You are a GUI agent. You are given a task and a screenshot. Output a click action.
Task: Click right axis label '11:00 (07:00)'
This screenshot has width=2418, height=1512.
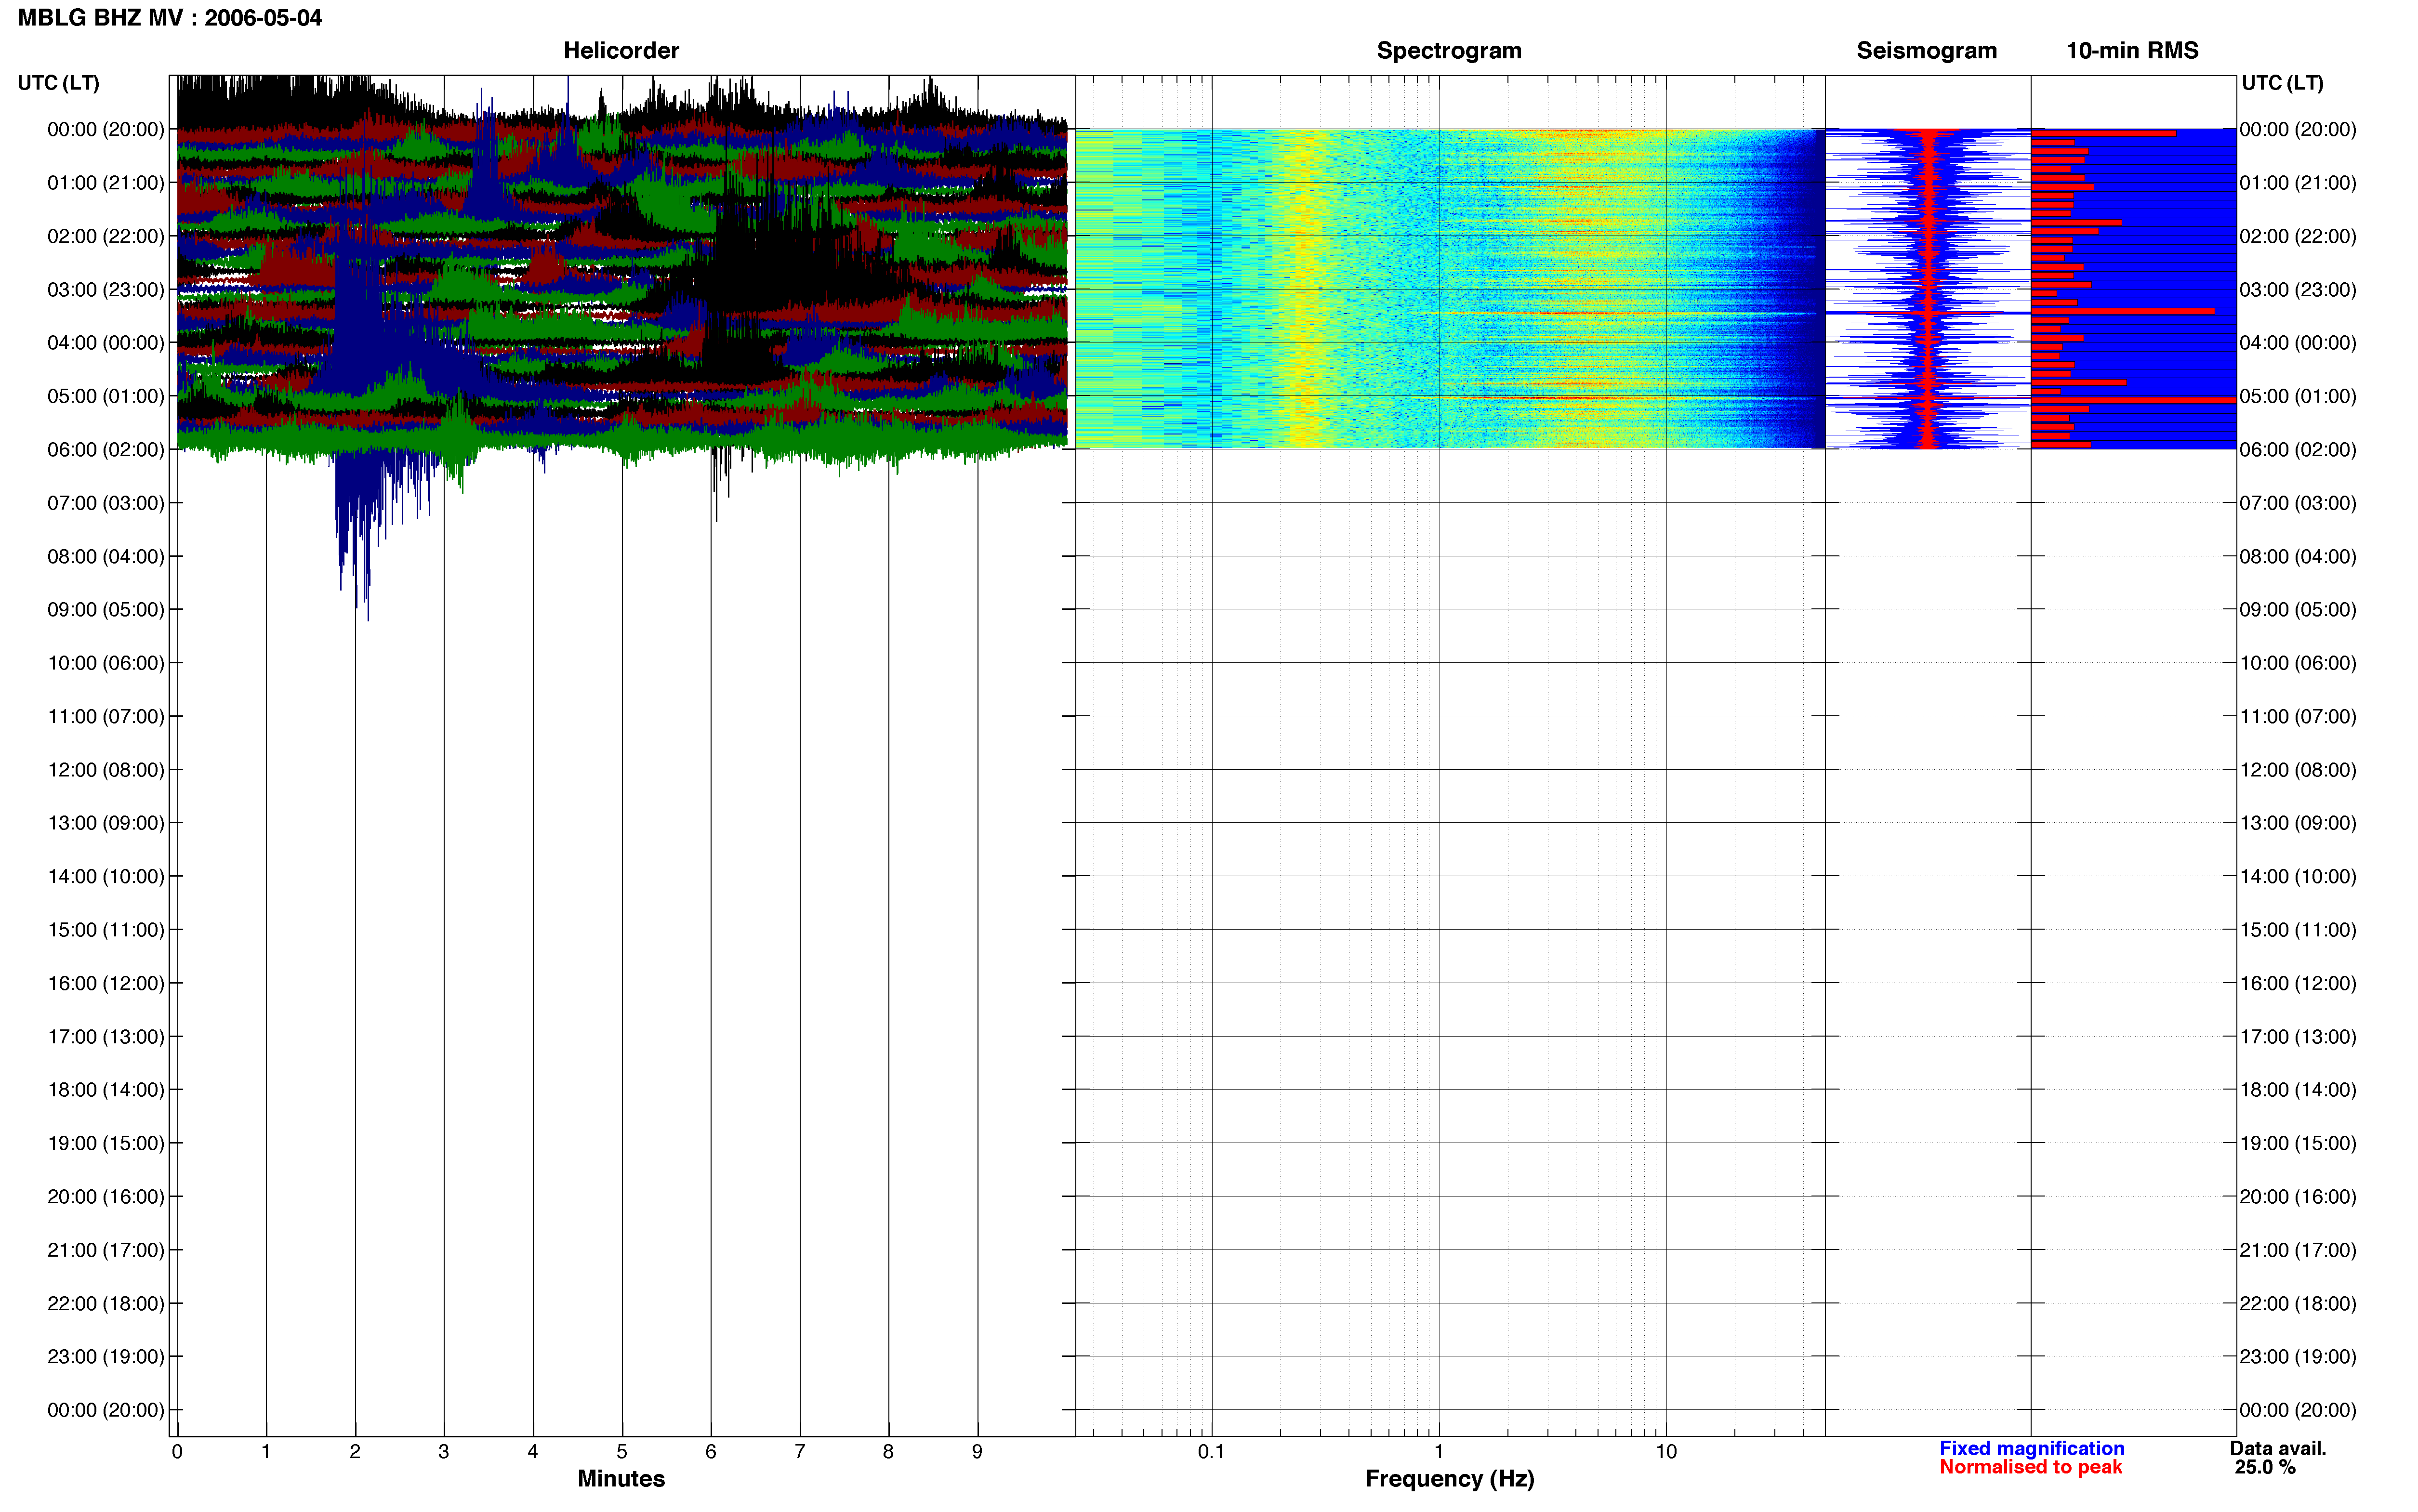[2298, 717]
